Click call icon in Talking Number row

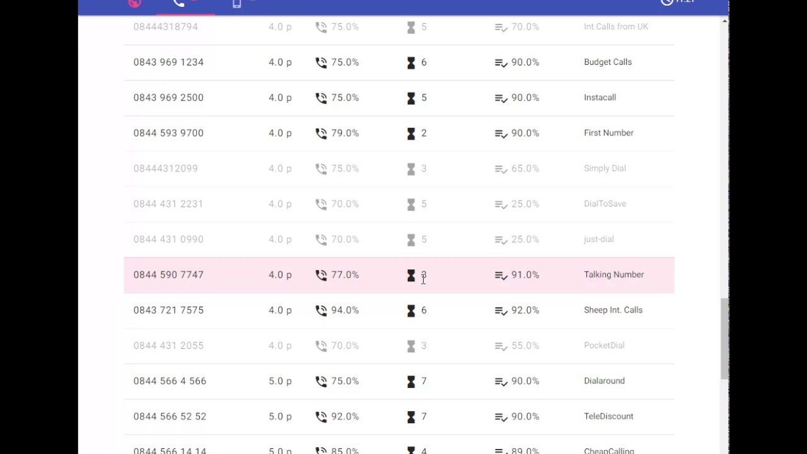321,275
